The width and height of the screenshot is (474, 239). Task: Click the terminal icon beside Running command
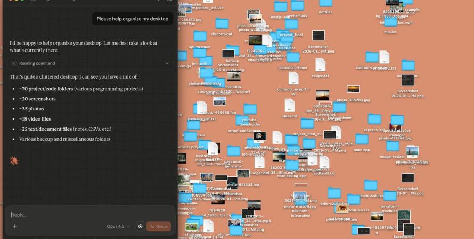tap(13, 63)
